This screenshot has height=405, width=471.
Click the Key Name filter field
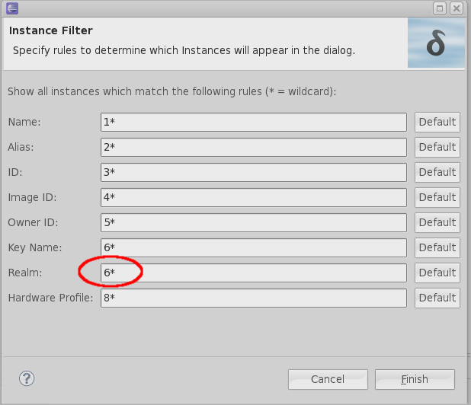253,247
